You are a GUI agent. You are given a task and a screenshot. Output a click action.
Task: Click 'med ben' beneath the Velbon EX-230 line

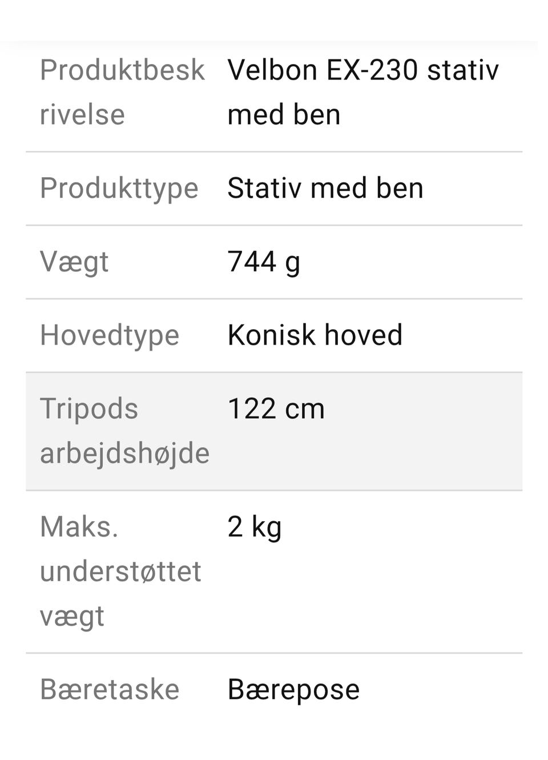pyautogui.click(x=284, y=114)
